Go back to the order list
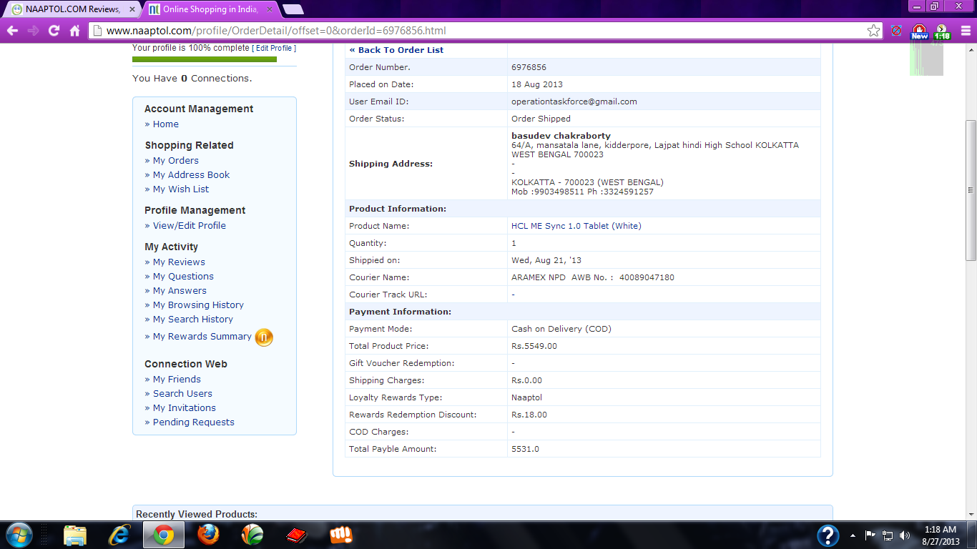The image size is (977, 549). [396, 50]
